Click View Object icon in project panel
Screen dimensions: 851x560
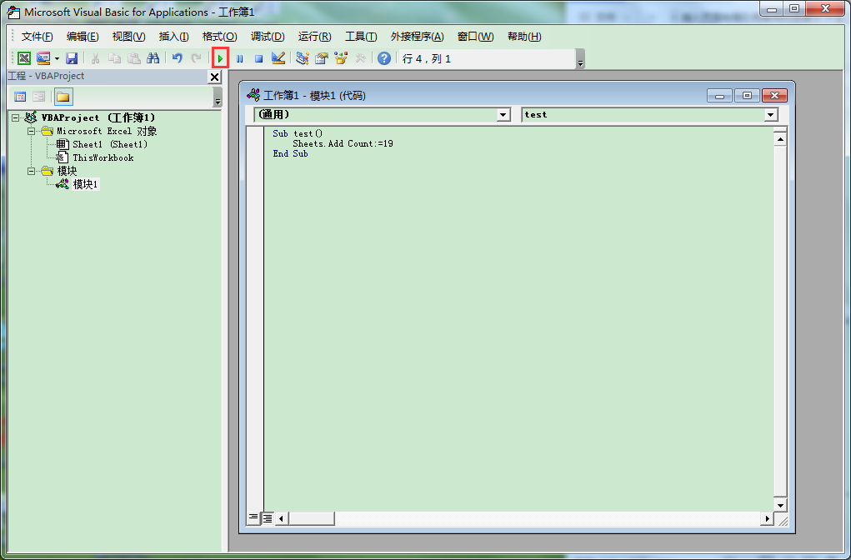(x=39, y=97)
